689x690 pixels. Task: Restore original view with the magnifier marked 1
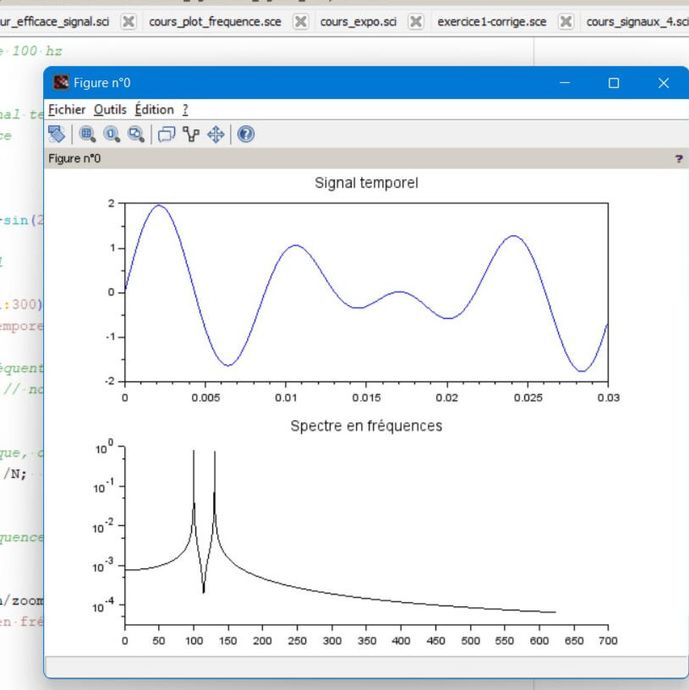[112, 134]
